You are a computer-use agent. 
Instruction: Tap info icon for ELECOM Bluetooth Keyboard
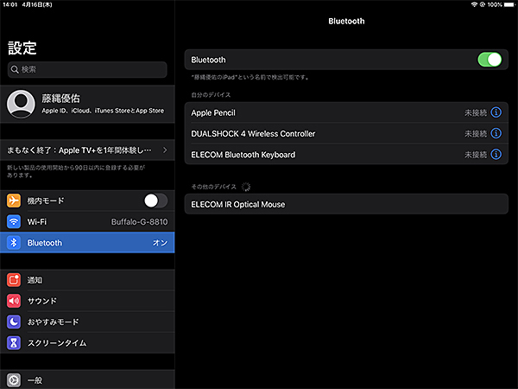[x=496, y=155]
